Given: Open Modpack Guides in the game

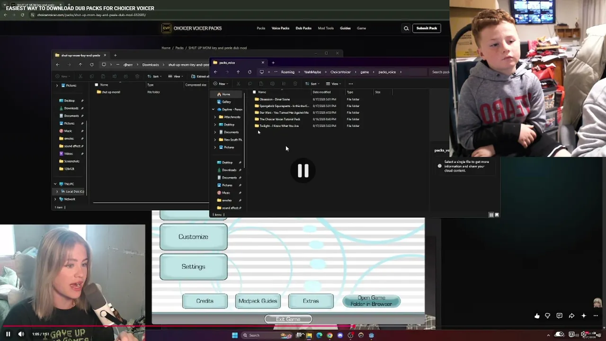Looking at the screenshot, I should tap(258, 301).
